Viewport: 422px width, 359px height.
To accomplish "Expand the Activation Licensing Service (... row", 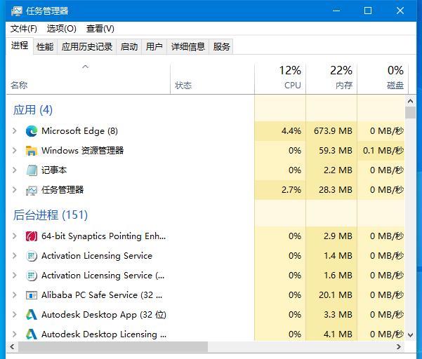I will (15, 276).
